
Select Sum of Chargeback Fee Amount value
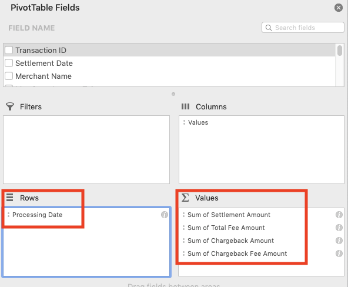237,253
